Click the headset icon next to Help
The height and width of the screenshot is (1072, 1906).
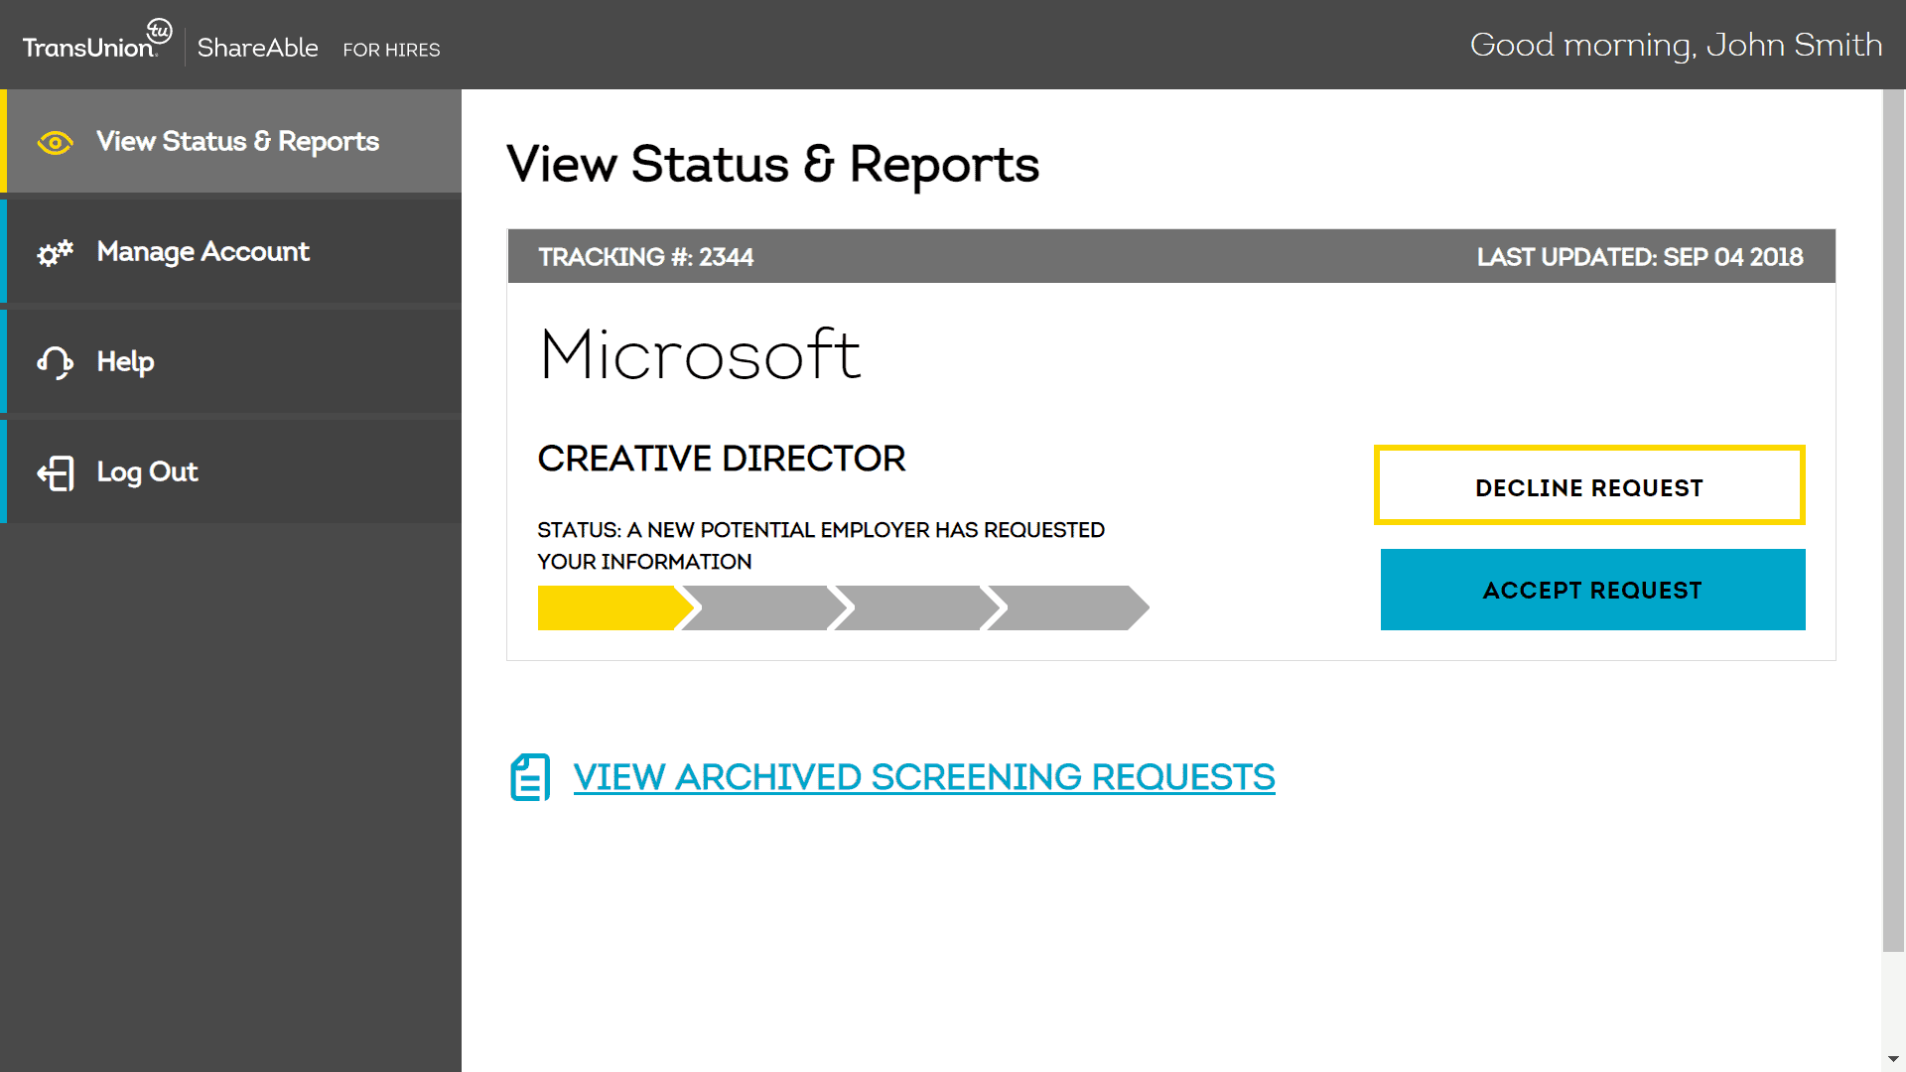click(55, 361)
